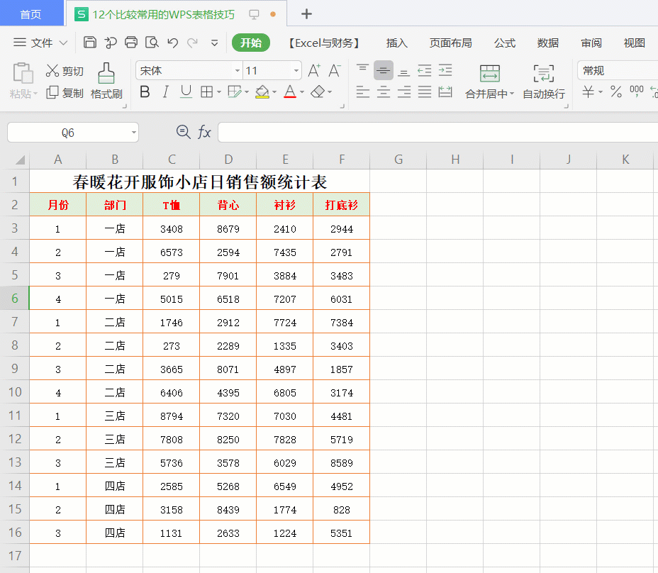Screen dimensions: 658x573
Task: Click the Print icon
Action: click(131, 43)
